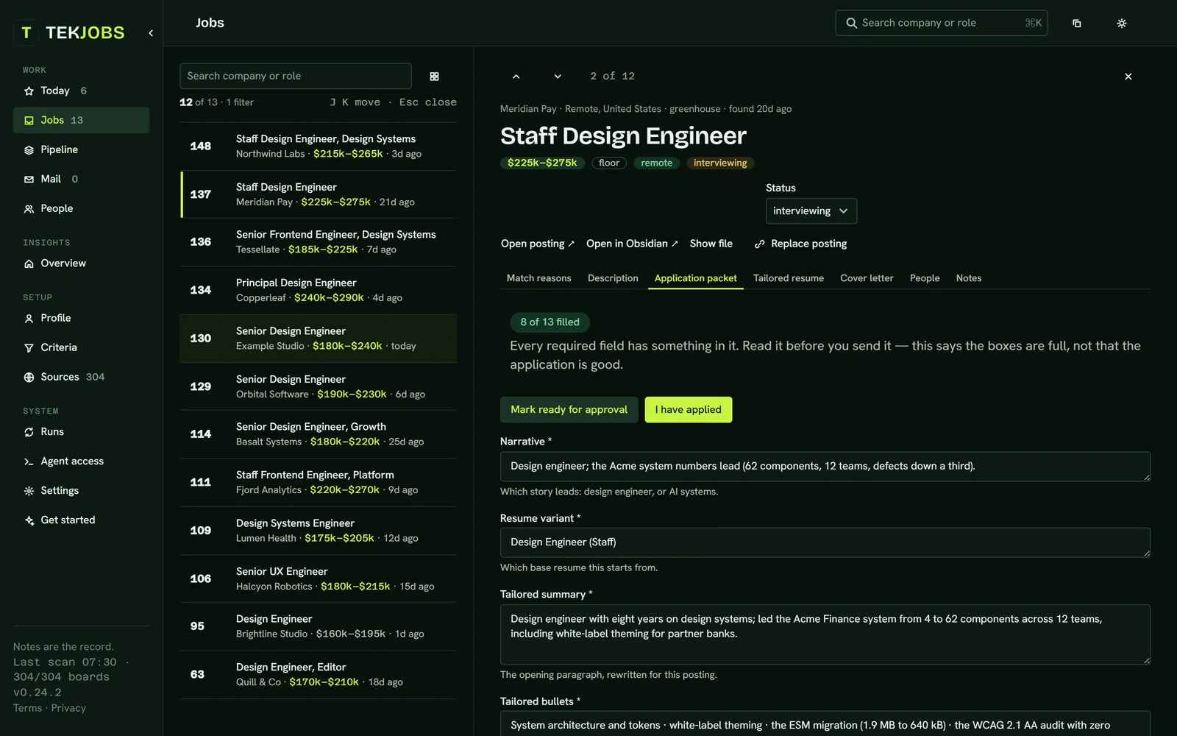Click the Get started sparkle icon
Viewport: 1177px width, 736px height.
point(29,520)
